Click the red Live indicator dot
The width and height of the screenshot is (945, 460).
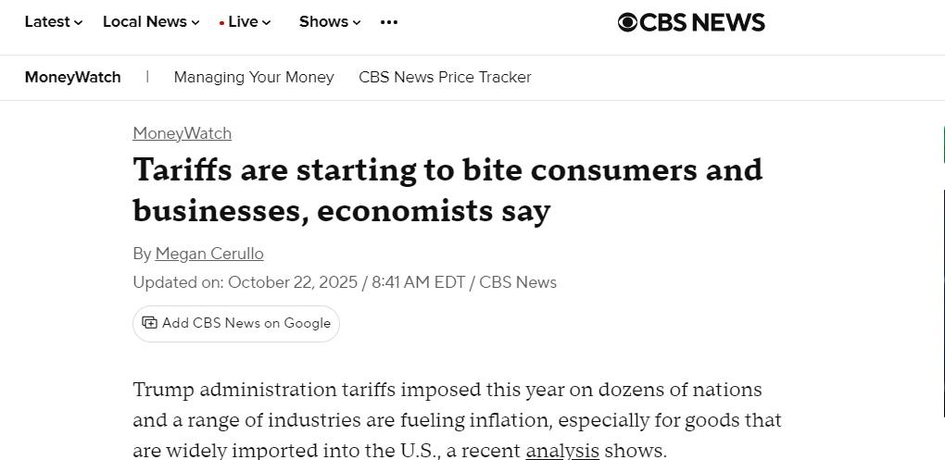pos(221,23)
